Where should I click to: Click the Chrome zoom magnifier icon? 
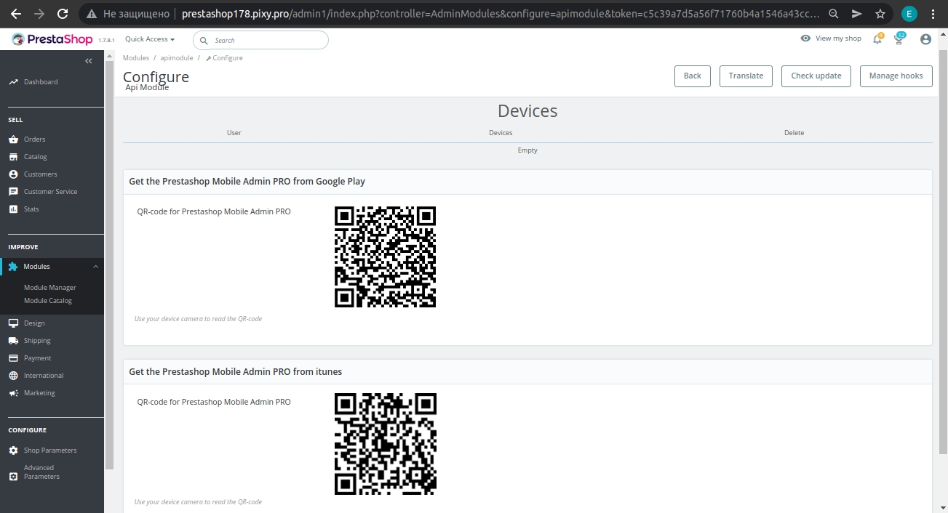[x=834, y=14]
